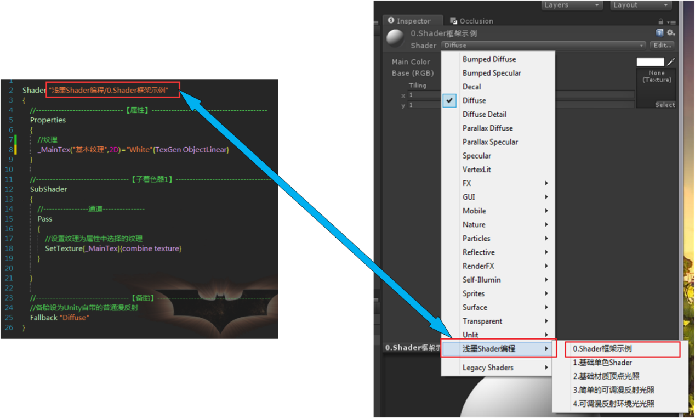Choose Bumped Diffuse shader

click(498, 59)
